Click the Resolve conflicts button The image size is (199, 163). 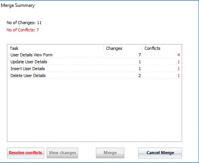25,153
